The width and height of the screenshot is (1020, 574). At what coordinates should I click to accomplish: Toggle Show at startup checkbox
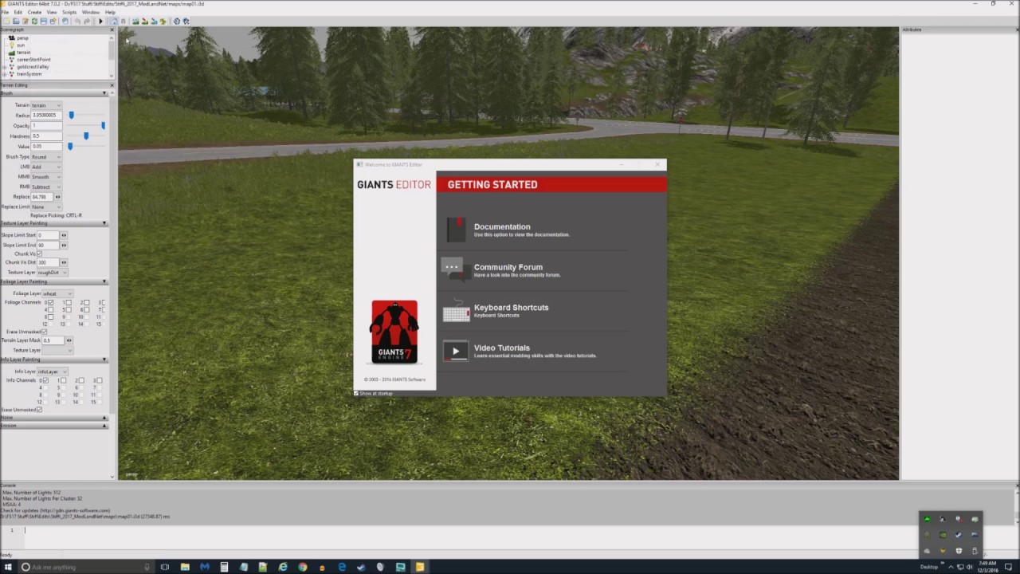click(356, 393)
